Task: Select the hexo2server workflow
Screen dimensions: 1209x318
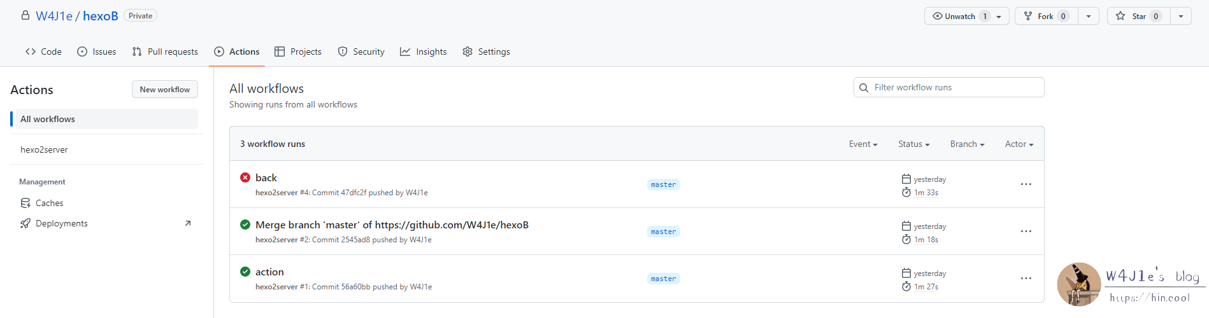Action: [44, 149]
